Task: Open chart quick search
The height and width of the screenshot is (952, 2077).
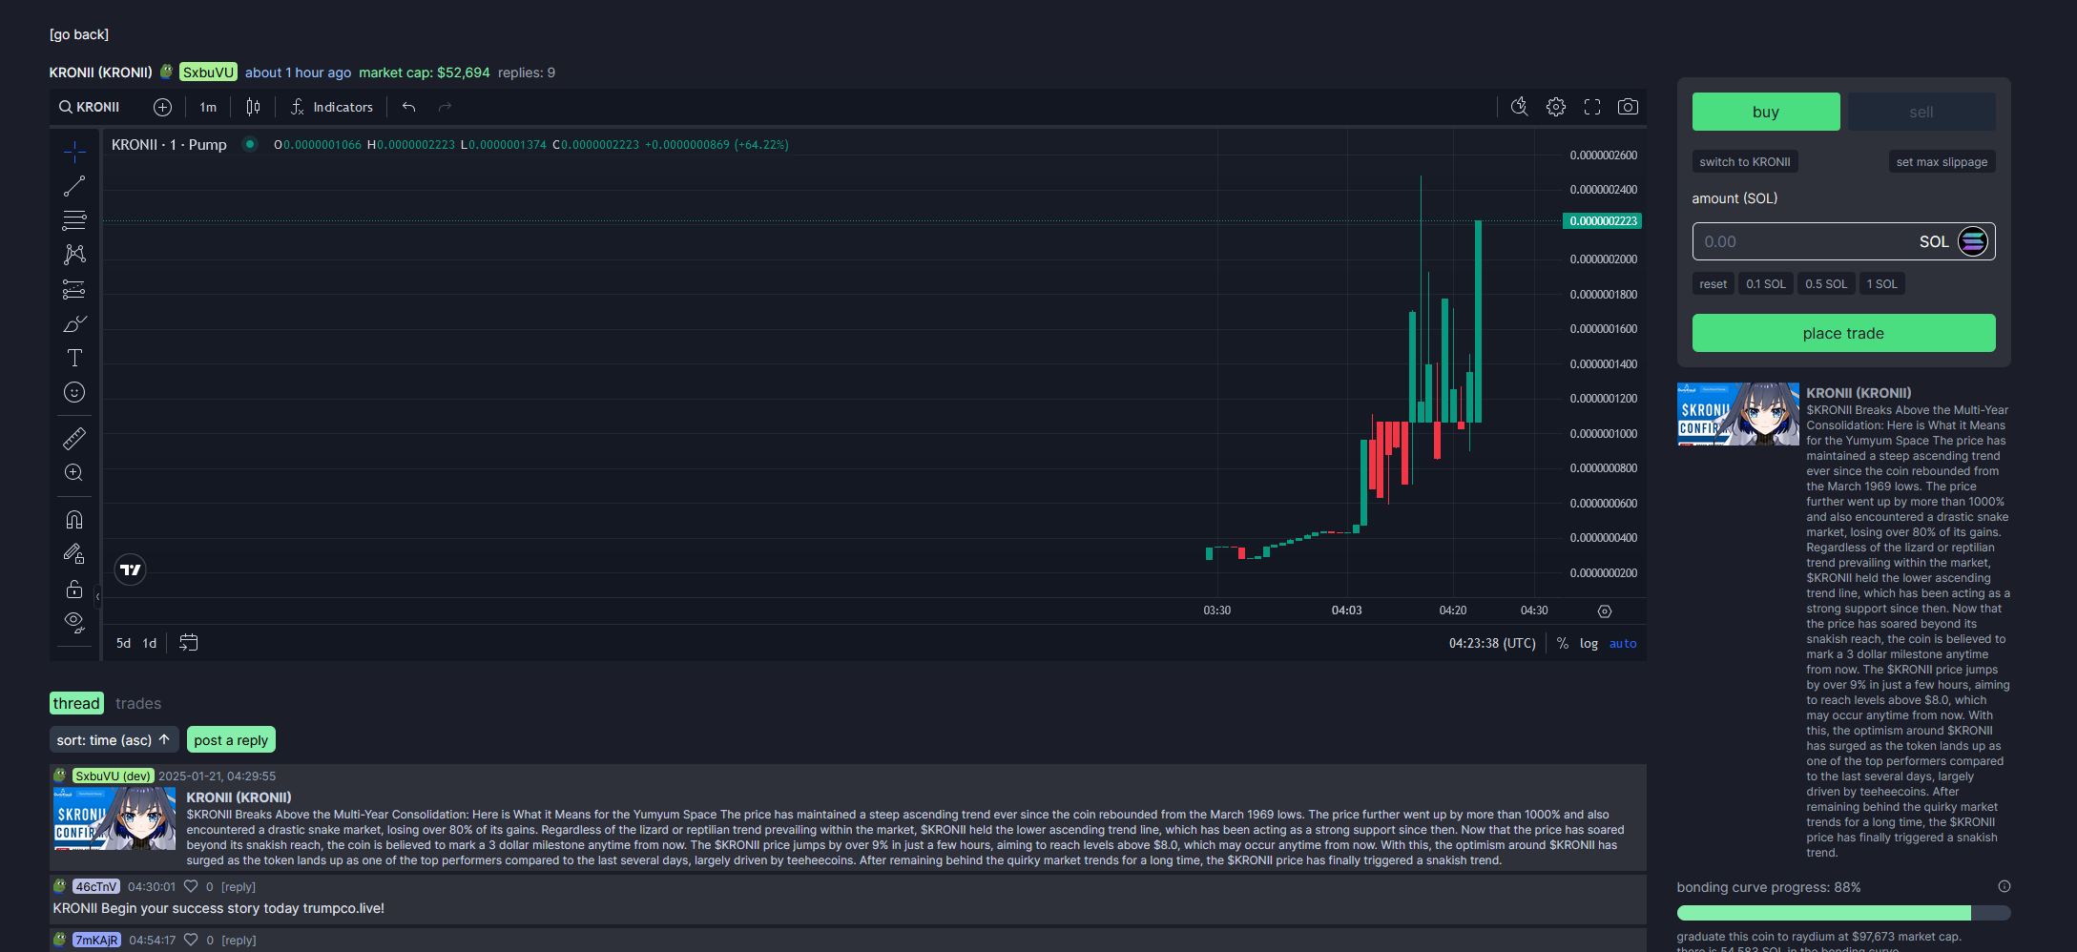Action: pos(1520,107)
